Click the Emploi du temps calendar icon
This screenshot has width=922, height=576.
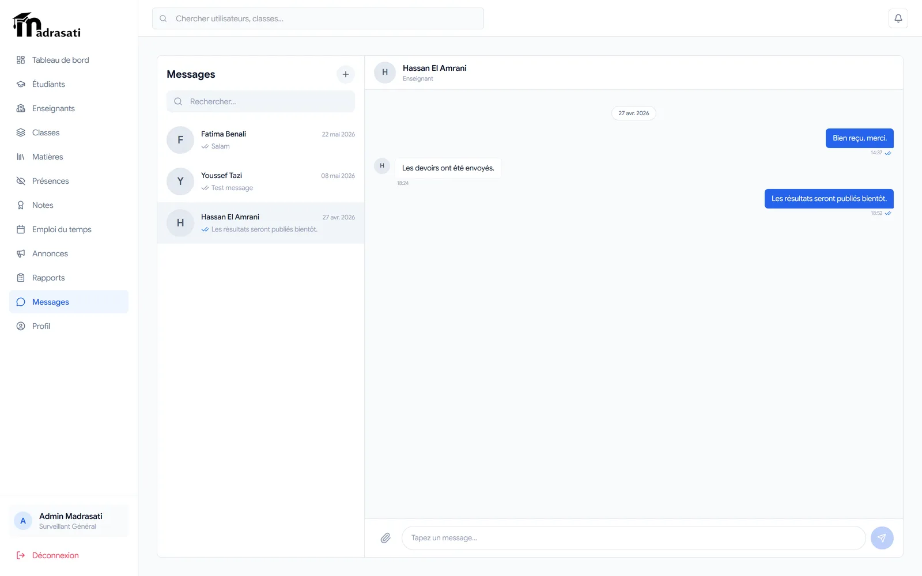click(x=21, y=229)
